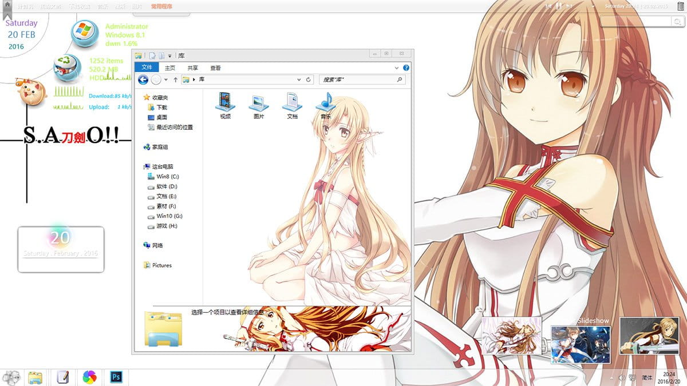Click the calendar widget showing 20
The height and width of the screenshot is (386, 687).
[x=61, y=249]
